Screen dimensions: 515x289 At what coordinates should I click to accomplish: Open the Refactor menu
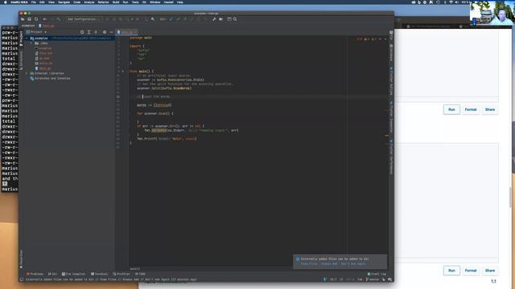pyautogui.click(x=103, y=2)
